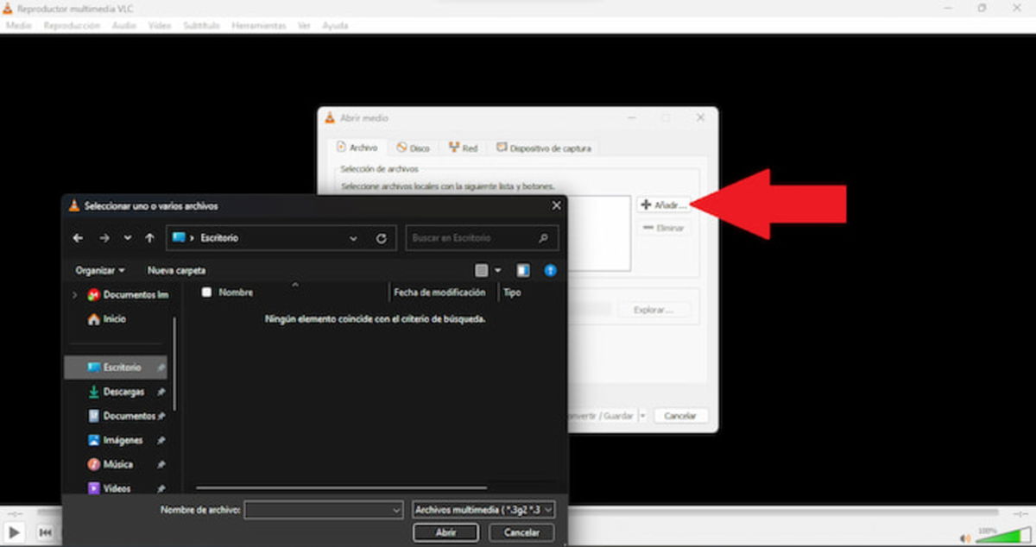Close the Abrir medio dialog window

(700, 118)
